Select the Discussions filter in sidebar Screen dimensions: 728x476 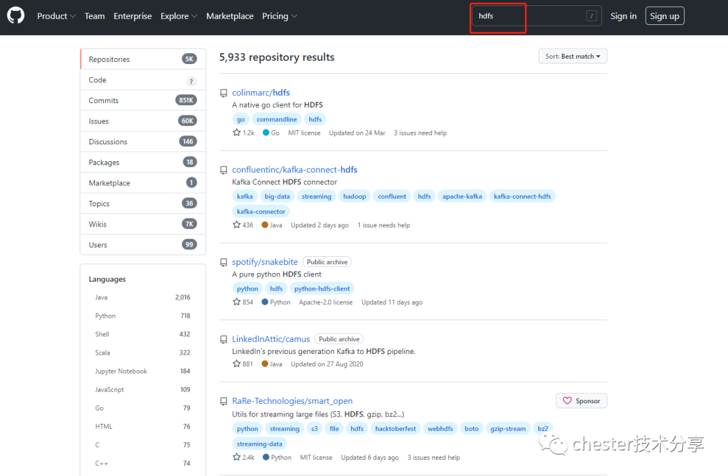tap(143, 142)
